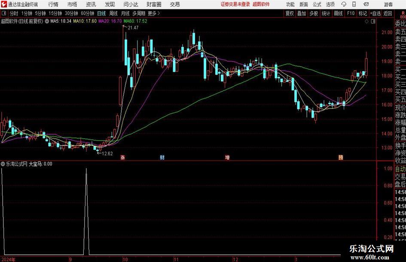Open the 市场 menu
The width and height of the screenshot is (406, 262).
point(72,4)
